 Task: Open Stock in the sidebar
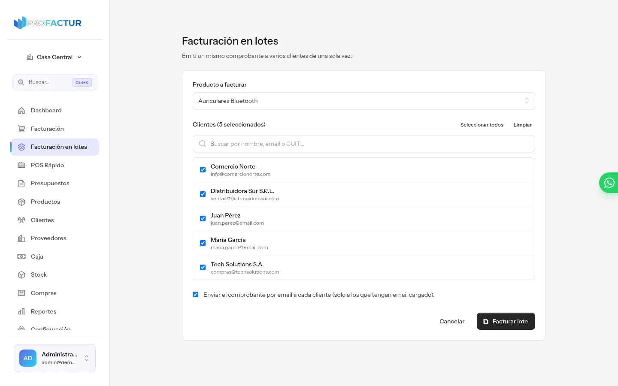pos(55,275)
